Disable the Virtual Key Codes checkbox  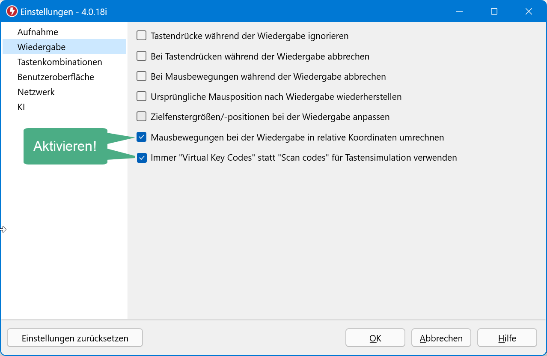tap(141, 158)
